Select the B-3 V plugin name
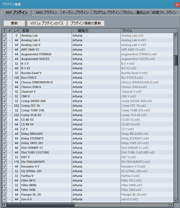This screenshot has width=180, height=208. click(25, 64)
